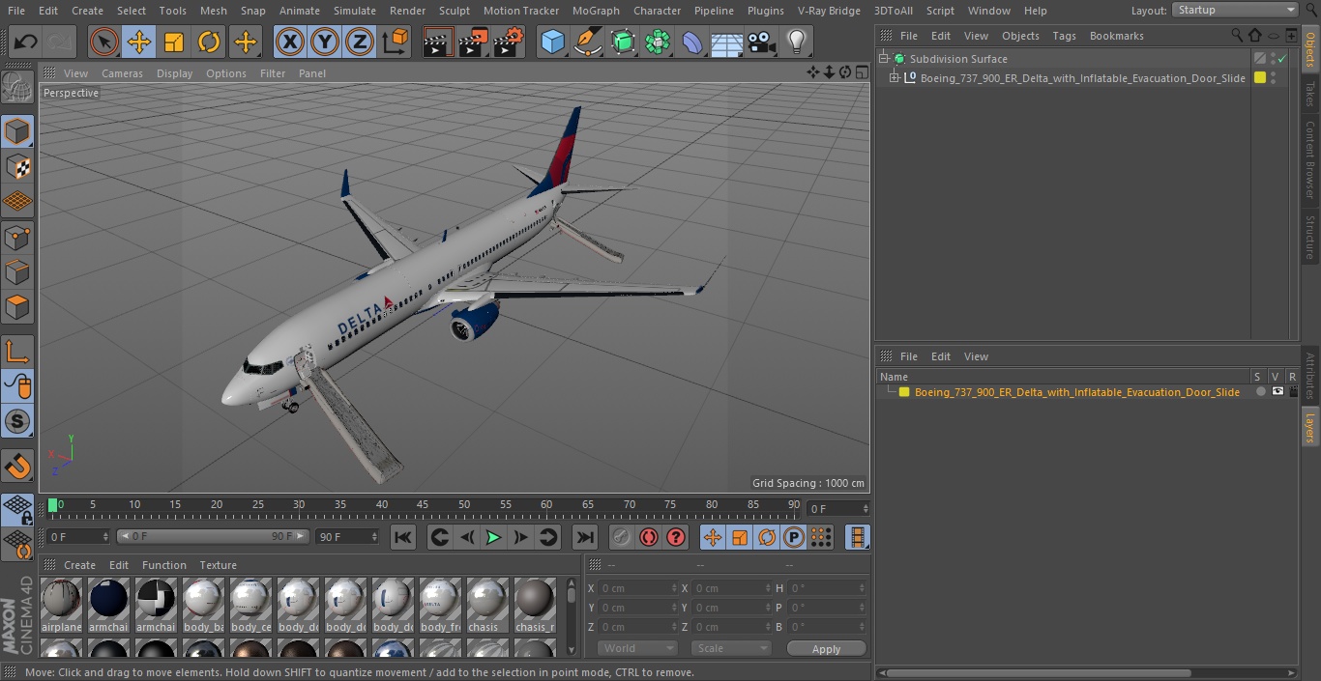This screenshot has width=1321, height=681.
Task: Toggle the viewport maximize icon
Action: pos(861,72)
